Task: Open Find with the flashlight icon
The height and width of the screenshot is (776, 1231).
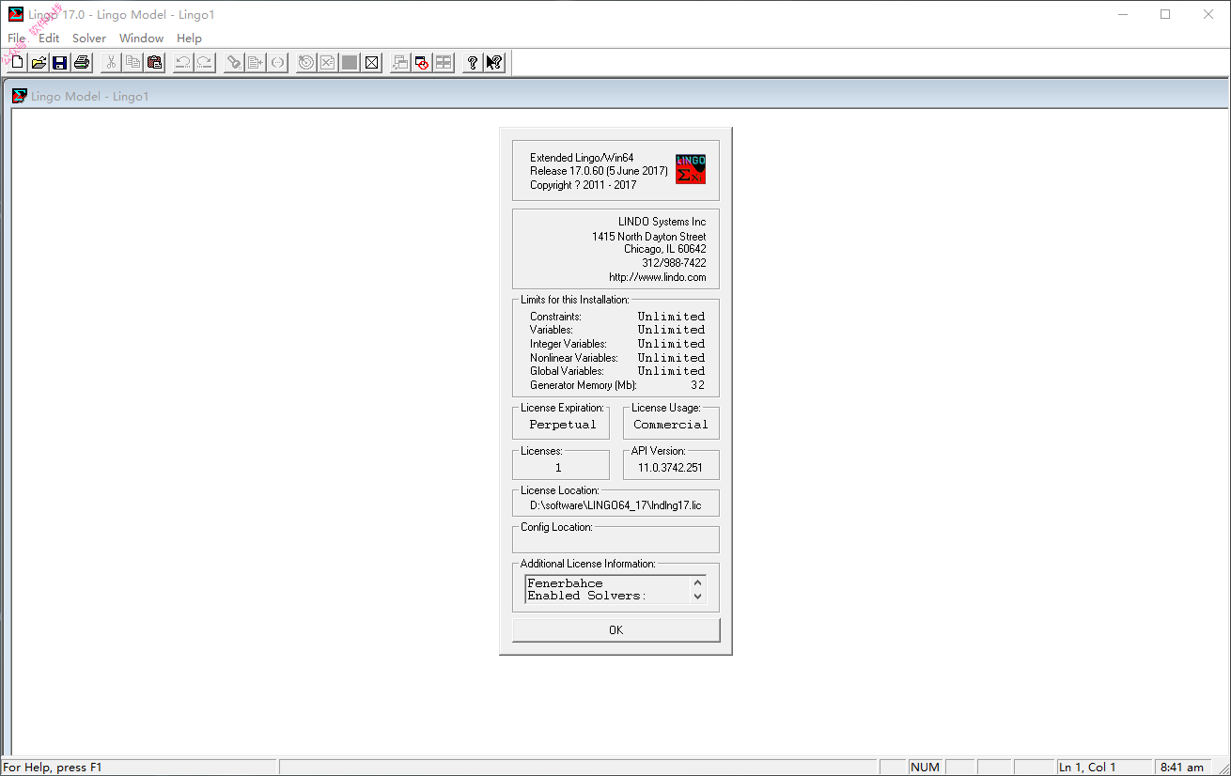Action: pos(233,63)
